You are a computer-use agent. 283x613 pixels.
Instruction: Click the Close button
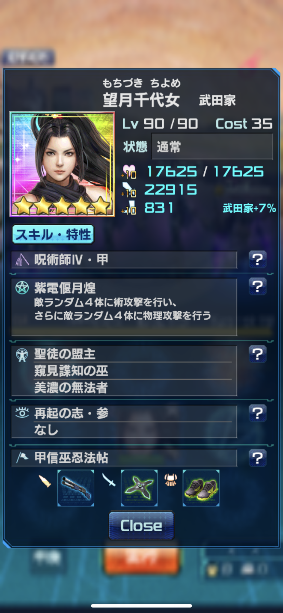click(141, 525)
